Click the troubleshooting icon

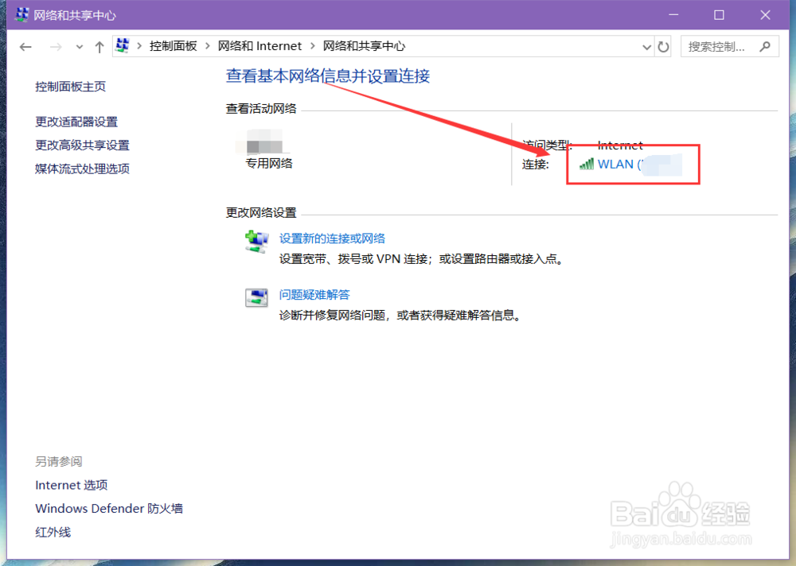[256, 298]
